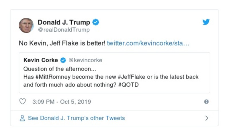Image resolution: width=229 pixels, height=140 pixels.
Task: Open the @realDonaldTrump handle
Action: [x=64, y=30]
